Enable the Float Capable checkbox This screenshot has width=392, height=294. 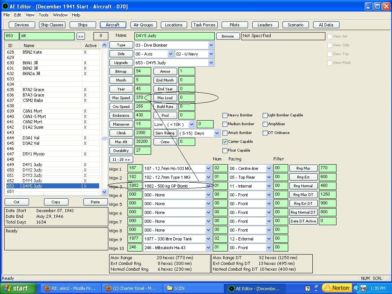click(225, 150)
